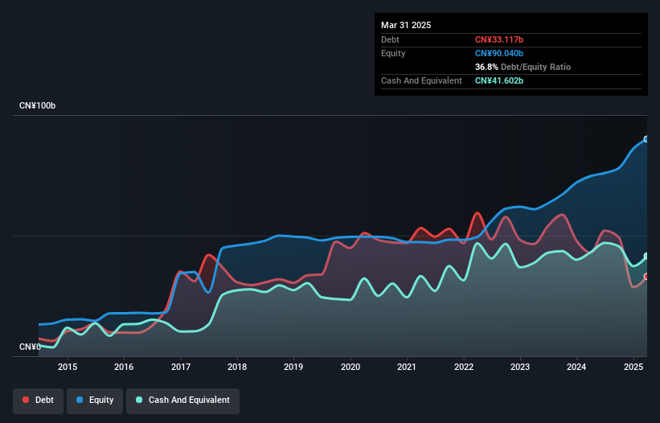Click the teal Cash endpoint marker

pos(646,256)
